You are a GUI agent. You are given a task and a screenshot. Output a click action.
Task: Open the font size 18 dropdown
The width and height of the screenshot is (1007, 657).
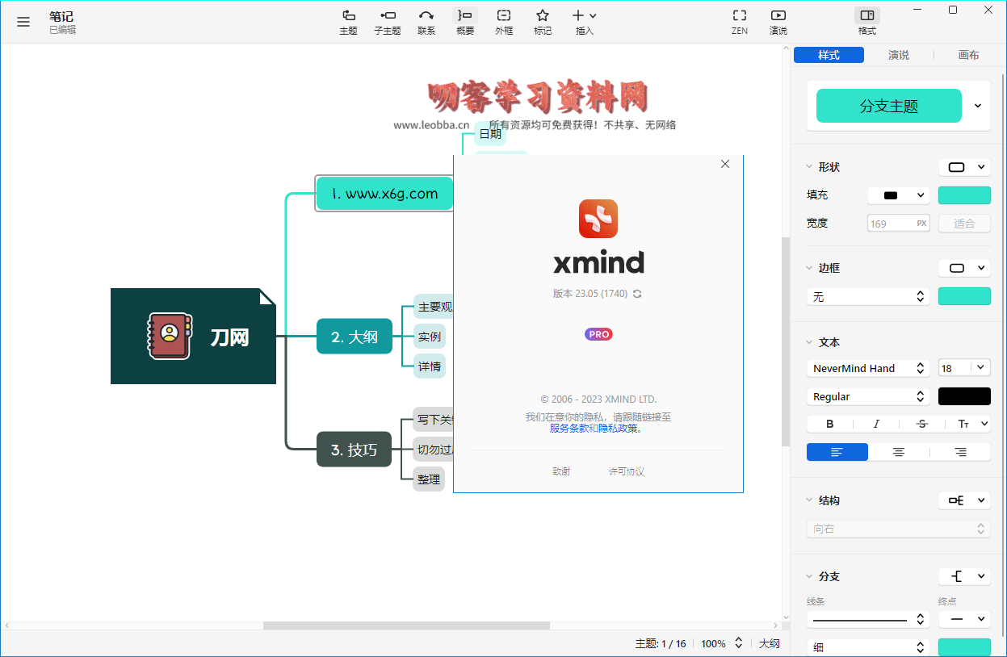tap(963, 368)
